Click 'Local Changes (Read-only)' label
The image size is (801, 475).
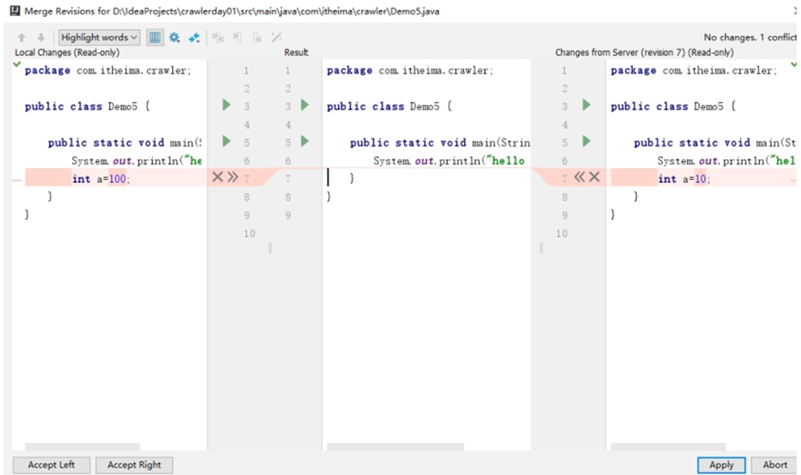67,52
